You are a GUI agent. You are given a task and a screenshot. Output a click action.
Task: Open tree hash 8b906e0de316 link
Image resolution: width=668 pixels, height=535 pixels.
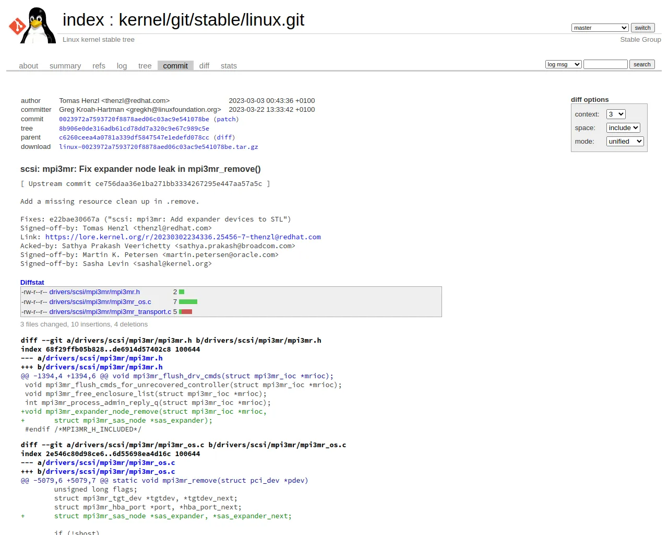(134, 129)
